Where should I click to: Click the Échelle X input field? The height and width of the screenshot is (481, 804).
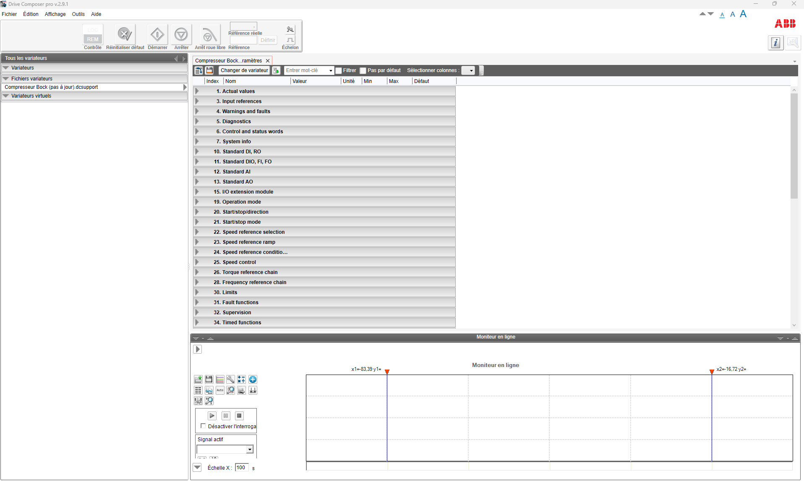241,468
